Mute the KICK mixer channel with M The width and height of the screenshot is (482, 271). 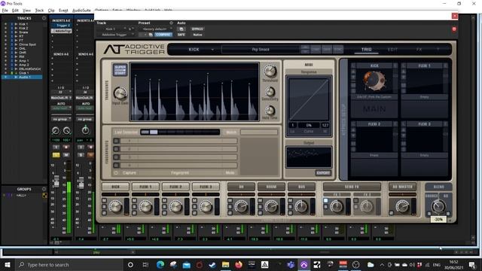click(104, 201)
